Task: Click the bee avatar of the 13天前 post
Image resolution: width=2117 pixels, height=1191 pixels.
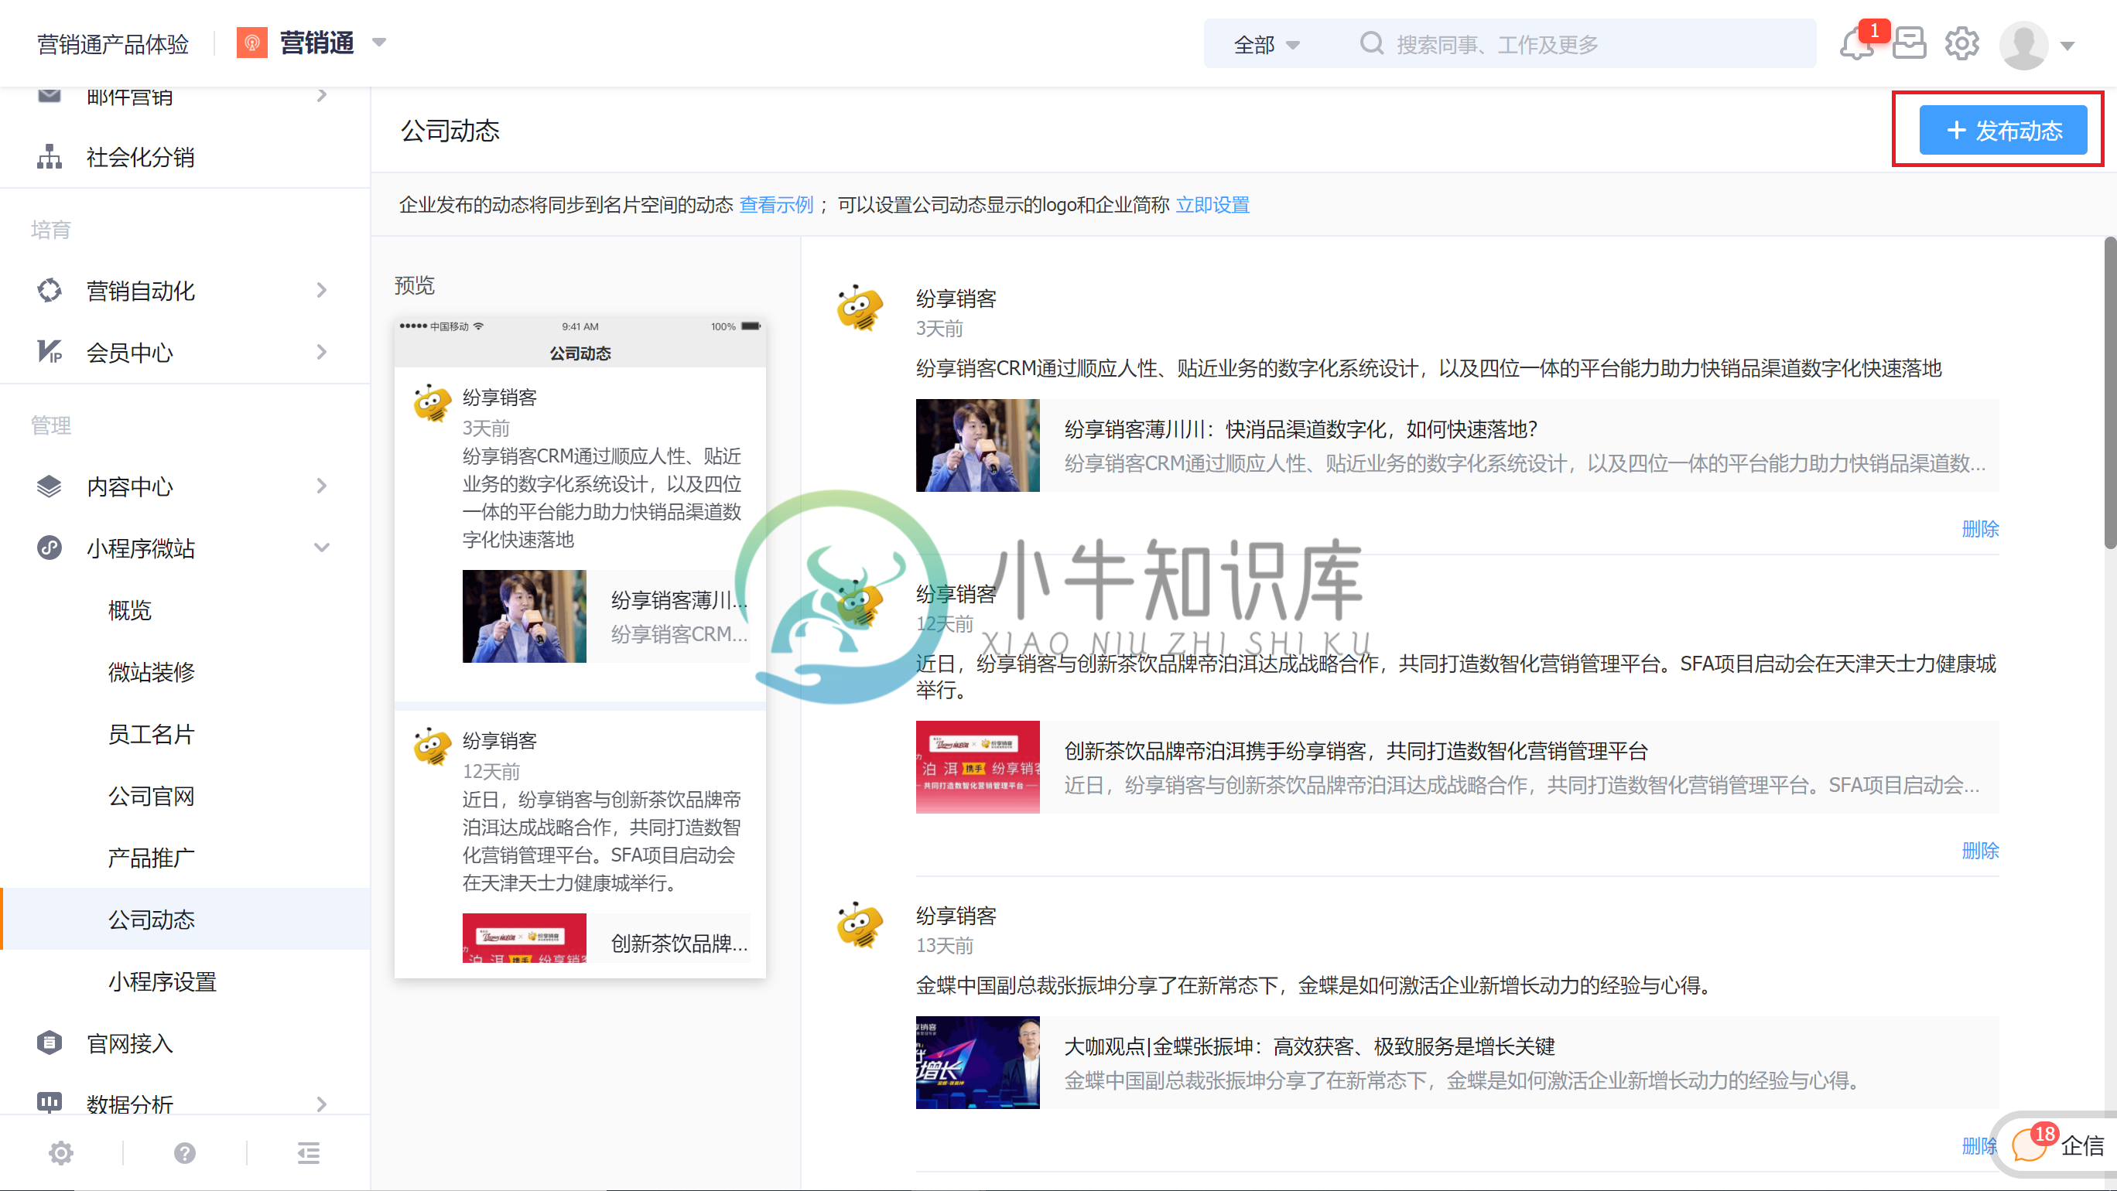Action: coord(860,925)
